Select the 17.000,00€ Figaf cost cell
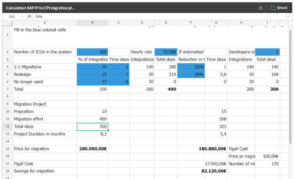The image size is (295, 179). [x=216, y=164]
